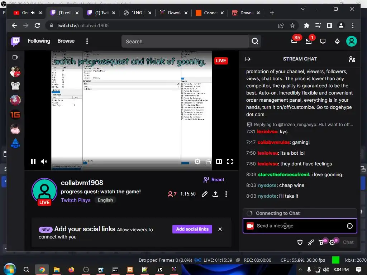This screenshot has height=275, width=367.
Task: Open the video player settings gear
Action: pyautogui.click(x=197, y=161)
